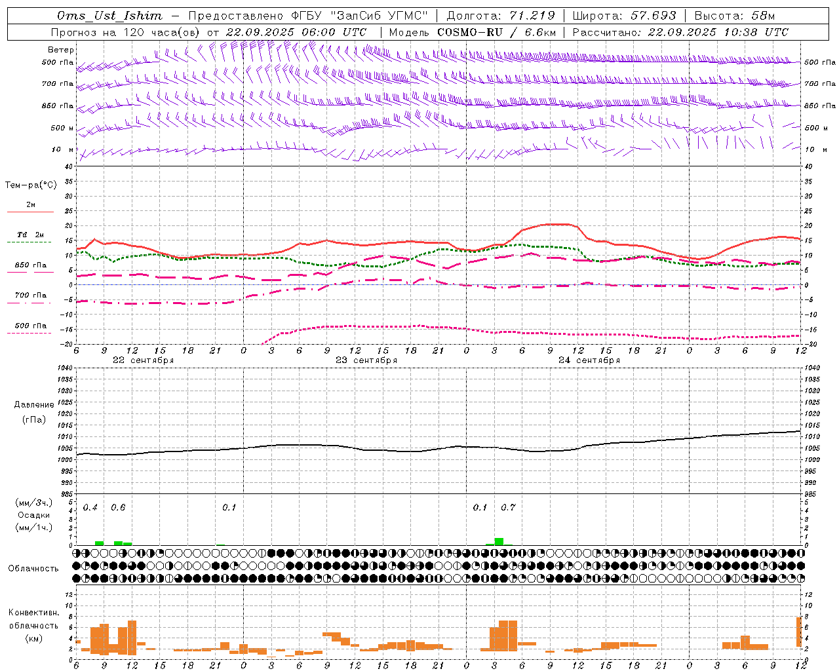This screenshot has width=839, height=671.
Task: Click the model name COSMO-RU / 6.6км
Action: [497, 32]
